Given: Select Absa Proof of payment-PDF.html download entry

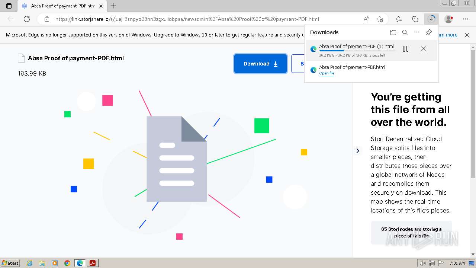Looking at the screenshot, I should click(x=371, y=70).
